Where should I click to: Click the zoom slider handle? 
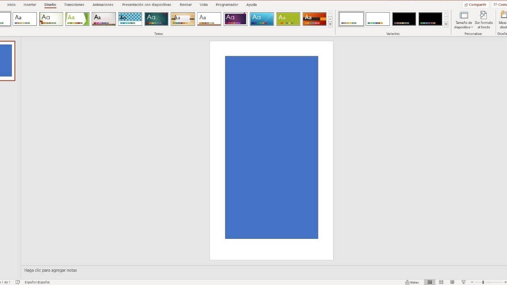(483, 282)
